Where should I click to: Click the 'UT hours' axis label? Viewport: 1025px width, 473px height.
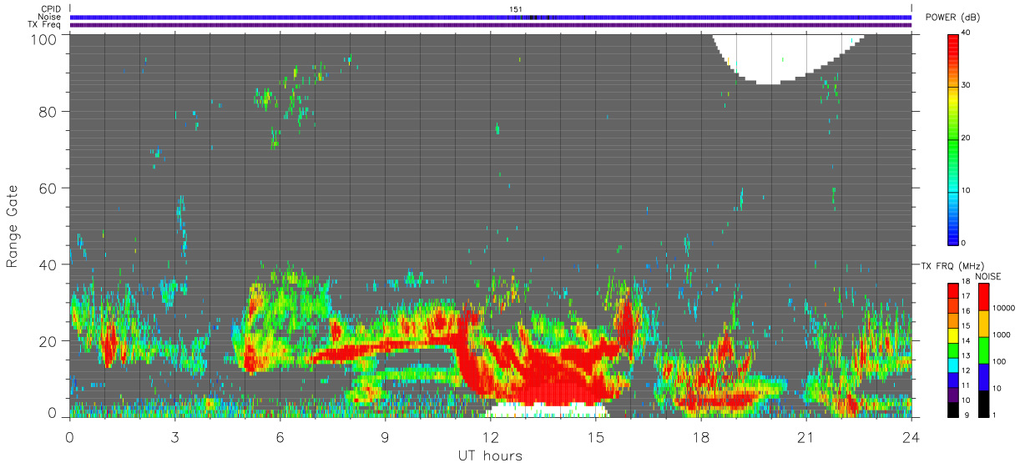tap(489, 455)
